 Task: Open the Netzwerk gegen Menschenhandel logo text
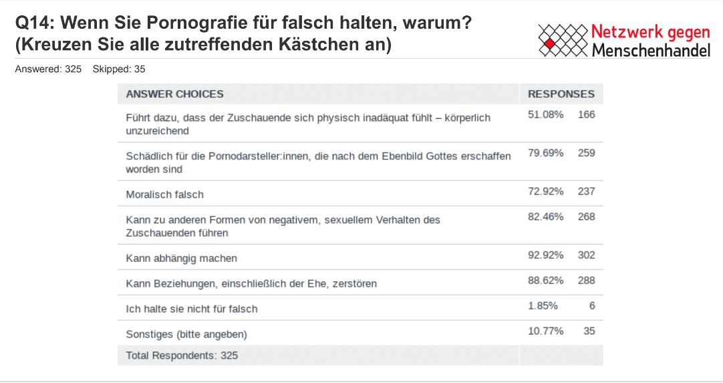coord(650,41)
